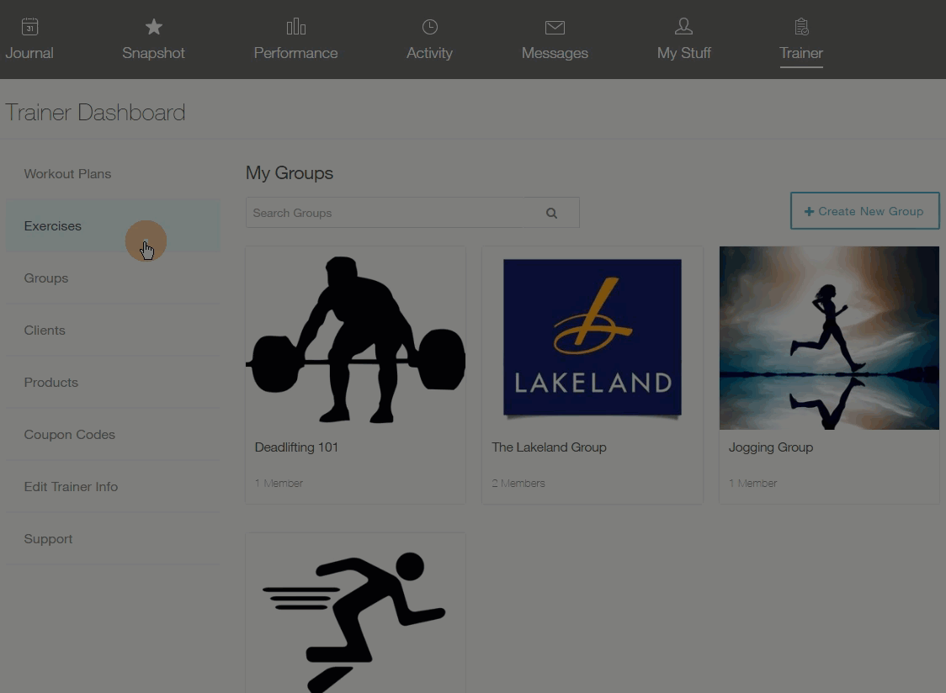Image resolution: width=946 pixels, height=693 pixels.
Task: Open the Jogging Group runner thumbnail
Action: pos(829,338)
